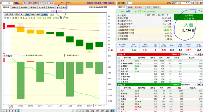Switch to the 大量券商 tab
Viewport: 203px width, 112px height.
(33, 8)
